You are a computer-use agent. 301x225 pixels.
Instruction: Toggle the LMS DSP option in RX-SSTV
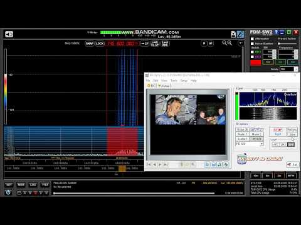pyautogui.click(x=283, y=144)
